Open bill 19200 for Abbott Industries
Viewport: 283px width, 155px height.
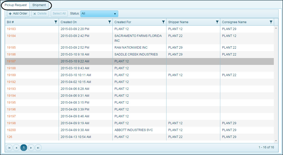(x=11, y=130)
